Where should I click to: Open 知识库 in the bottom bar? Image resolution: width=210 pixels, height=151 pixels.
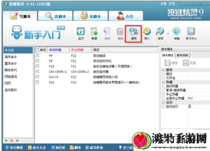pyautogui.click(x=58, y=148)
